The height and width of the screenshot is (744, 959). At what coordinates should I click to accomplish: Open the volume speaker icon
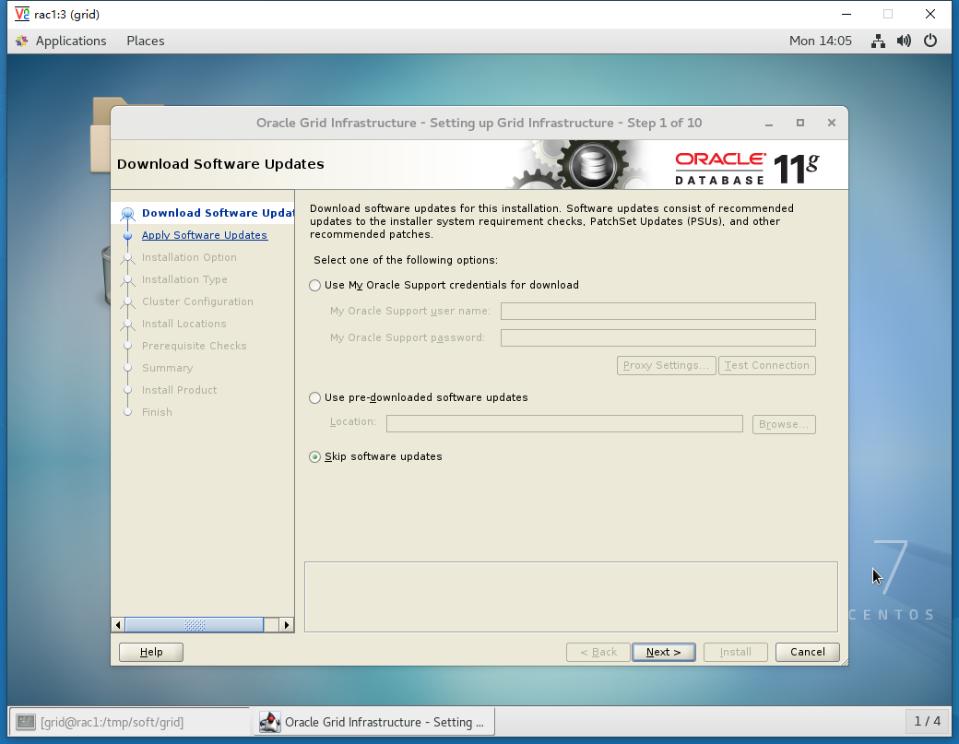pos(904,41)
